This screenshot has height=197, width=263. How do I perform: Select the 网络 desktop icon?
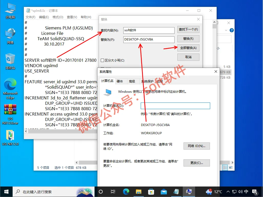click(10, 36)
